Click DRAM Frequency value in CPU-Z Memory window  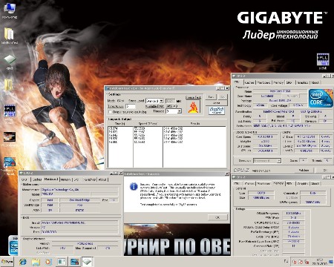pyautogui.click(x=293, y=213)
